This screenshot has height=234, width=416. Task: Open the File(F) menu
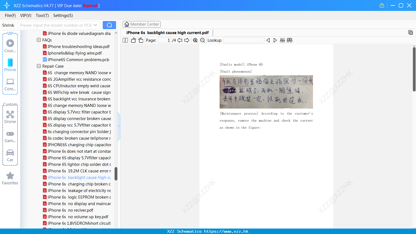click(10, 16)
